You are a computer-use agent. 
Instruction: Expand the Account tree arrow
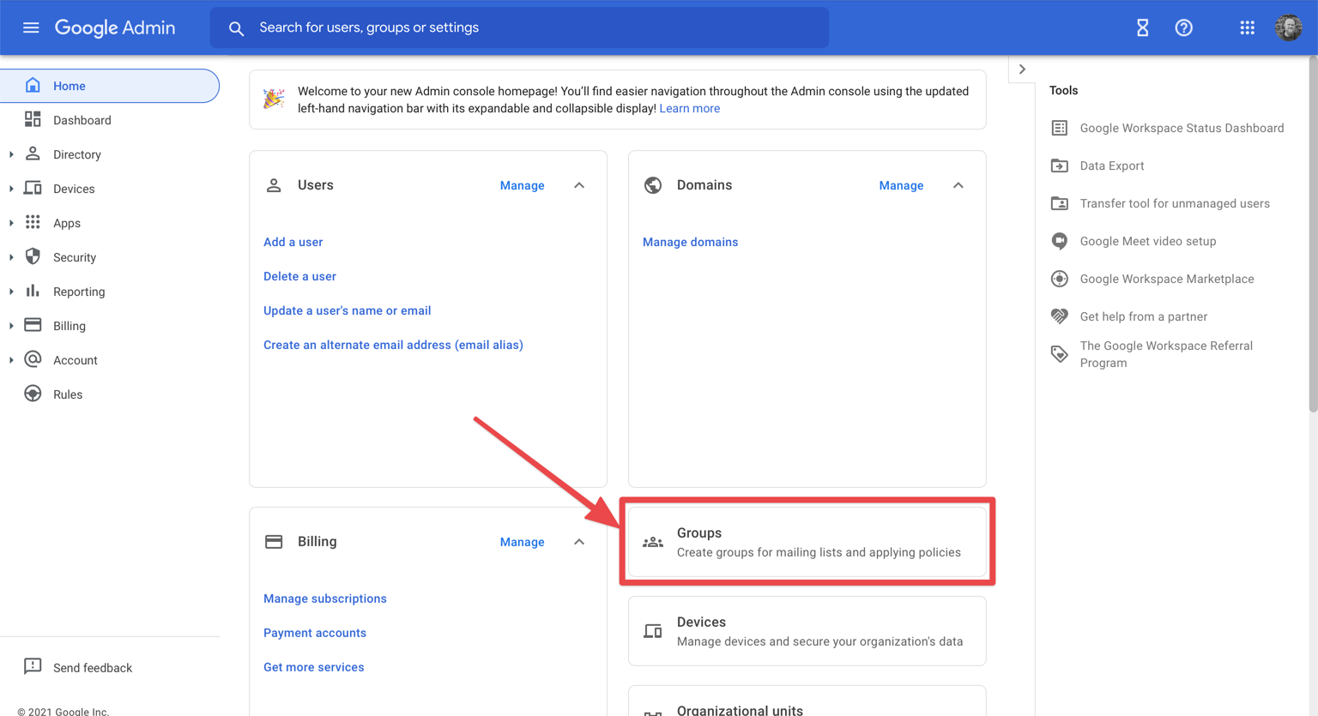11,360
